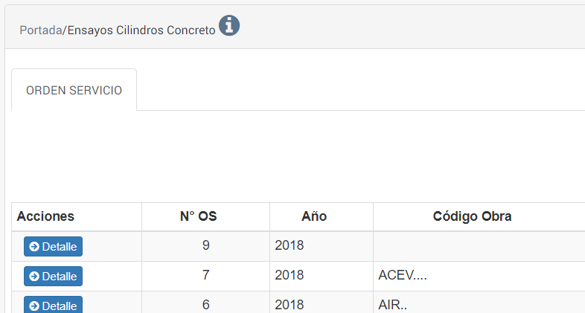
Task: Click the 2018 year cell for order 6
Action: (290, 304)
